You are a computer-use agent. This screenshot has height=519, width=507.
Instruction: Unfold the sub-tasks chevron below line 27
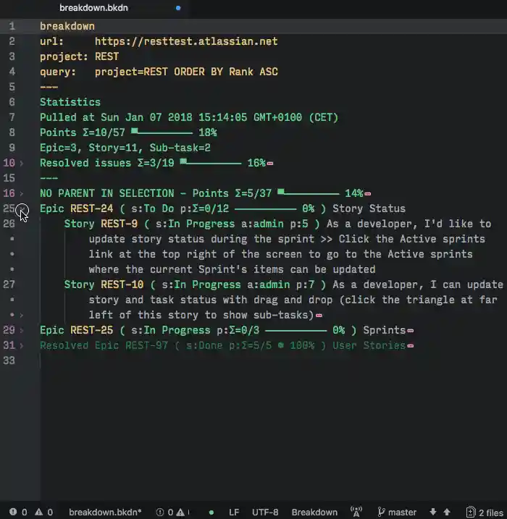pyautogui.click(x=22, y=315)
